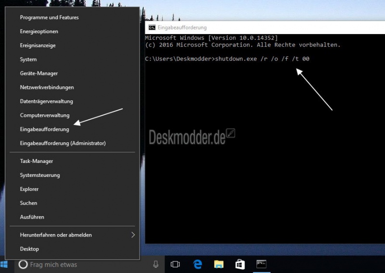Choose Computerverwaltung
This screenshot has width=385, height=273.
[x=73, y=115]
